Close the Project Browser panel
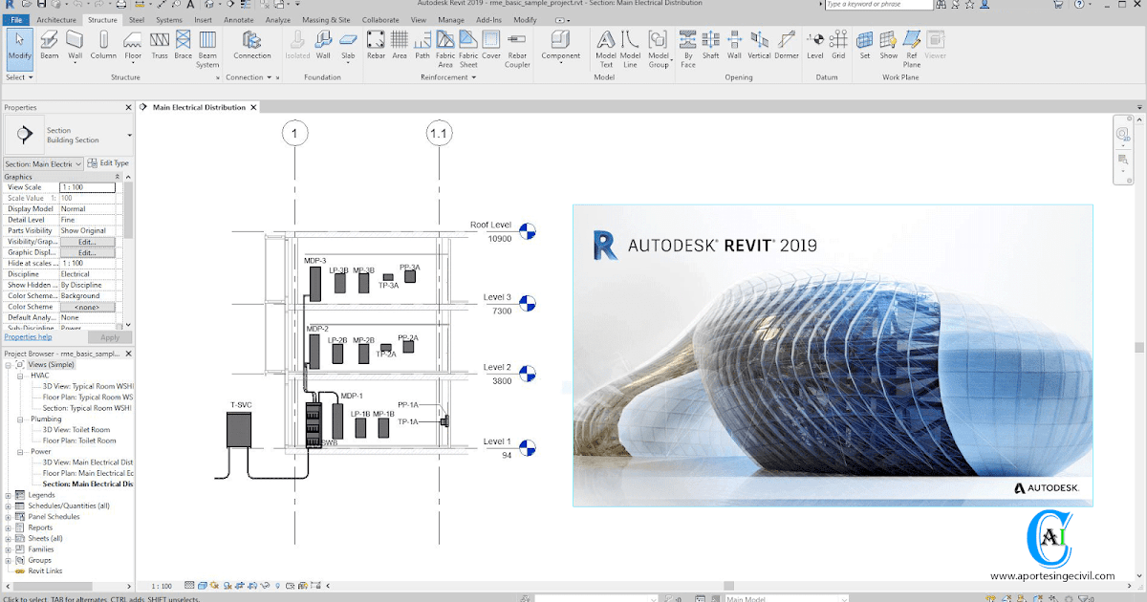 (x=128, y=353)
